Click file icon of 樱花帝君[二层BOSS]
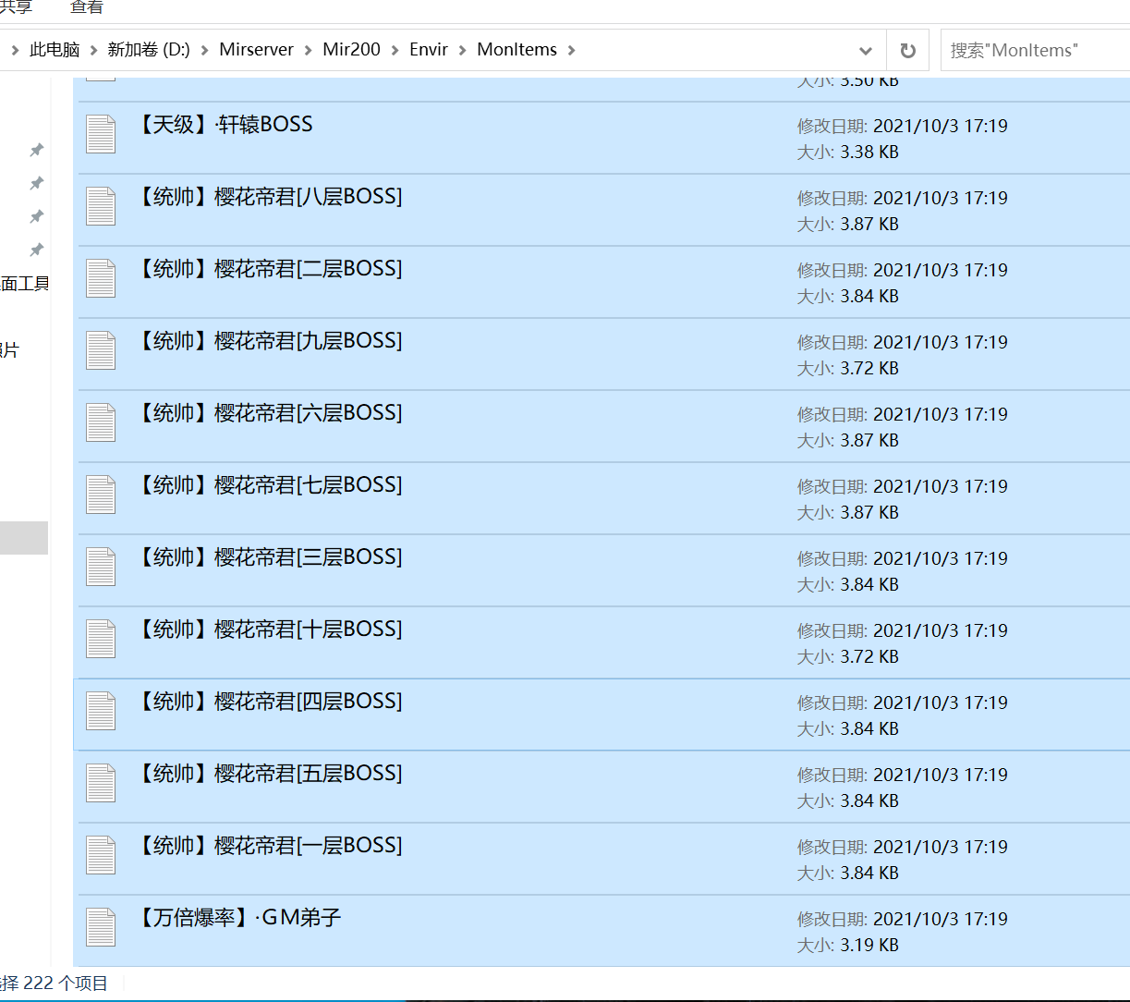1130x1002 pixels. click(101, 279)
